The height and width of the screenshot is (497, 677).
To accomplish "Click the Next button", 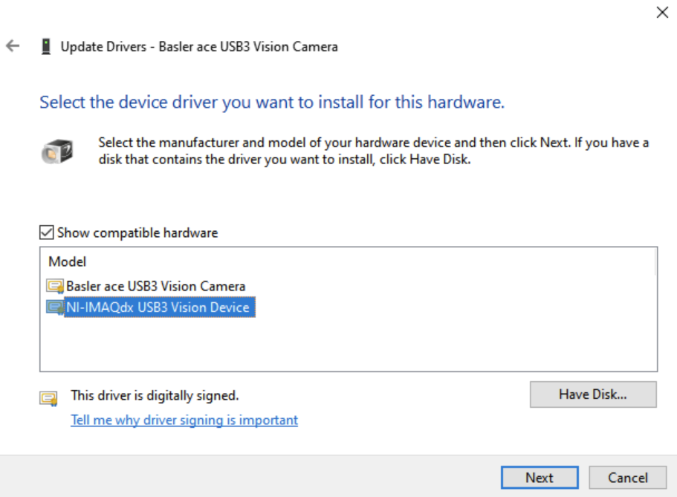I will coord(540,478).
